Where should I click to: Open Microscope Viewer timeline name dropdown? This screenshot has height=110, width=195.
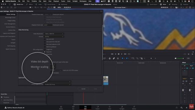(121, 7)
